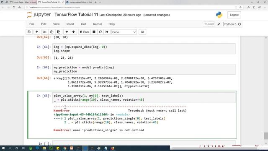Click the Trusted notebook indicator

[209, 24]
